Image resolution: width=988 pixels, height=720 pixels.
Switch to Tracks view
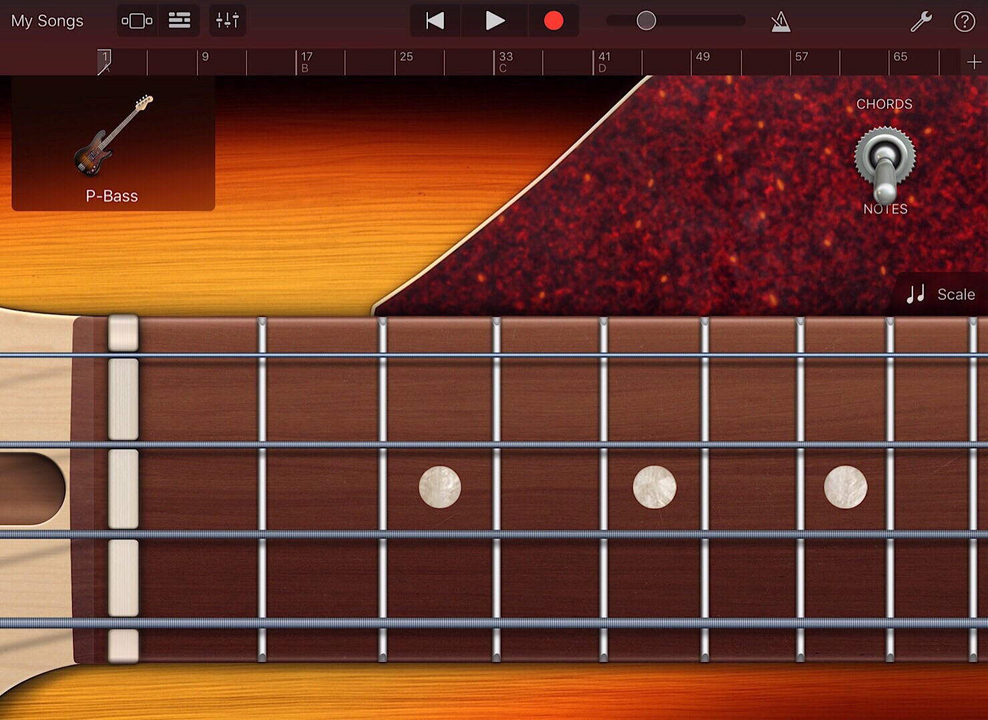179,21
